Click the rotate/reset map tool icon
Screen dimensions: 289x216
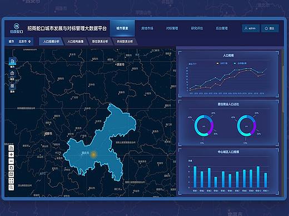click(x=11, y=168)
